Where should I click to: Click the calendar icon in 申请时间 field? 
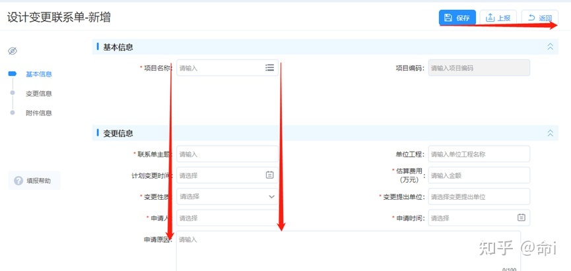click(521, 218)
